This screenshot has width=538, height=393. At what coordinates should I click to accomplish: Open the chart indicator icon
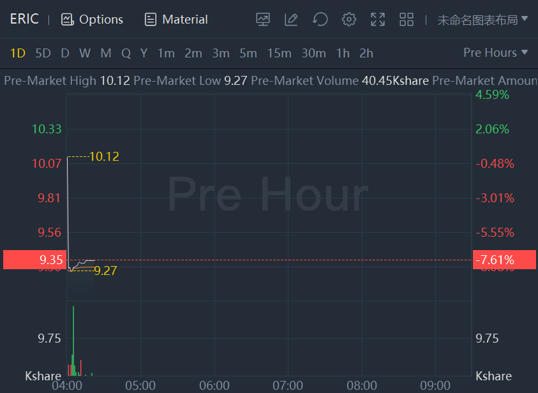[x=263, y=19]
